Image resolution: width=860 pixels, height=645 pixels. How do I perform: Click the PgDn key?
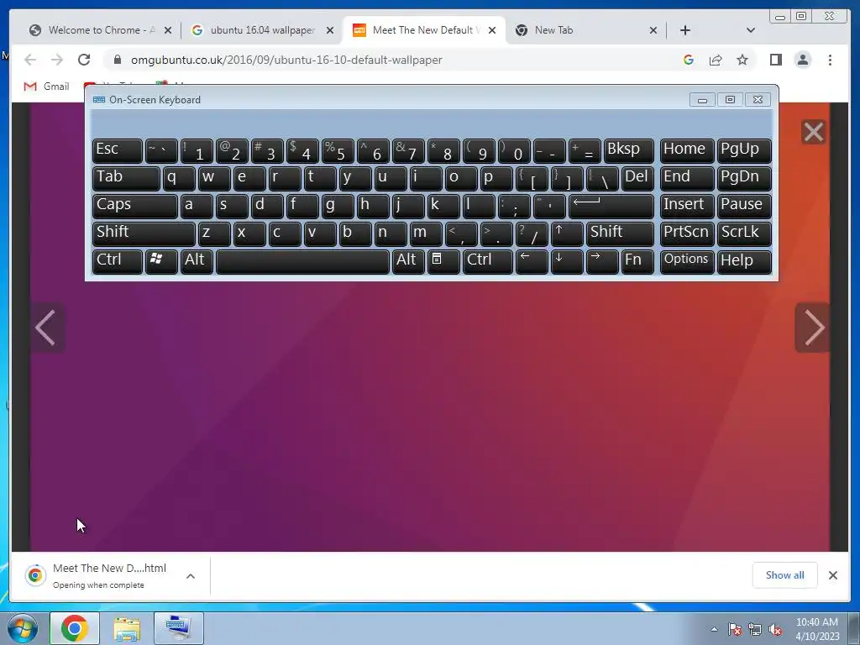tap(744, 178)
